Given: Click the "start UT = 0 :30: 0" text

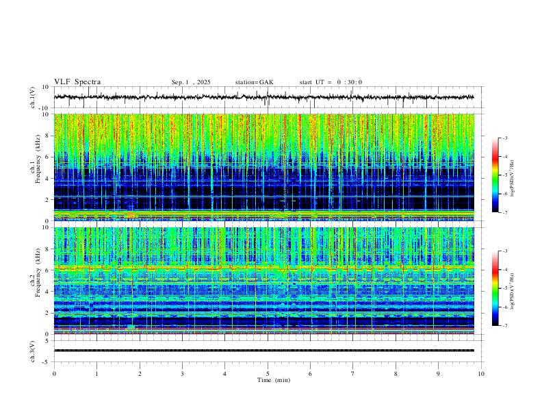Looking at the screenshot, I should pyautogui.click(x=331, y=82).
